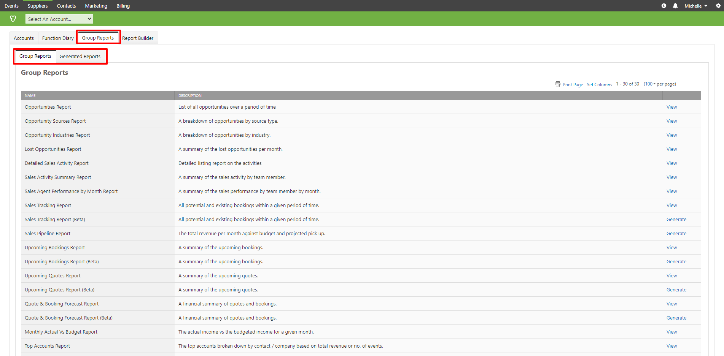Open the Marketing menu
This screenshot has height=356, width=724.
pyautogui.click(x=96, y=6)
